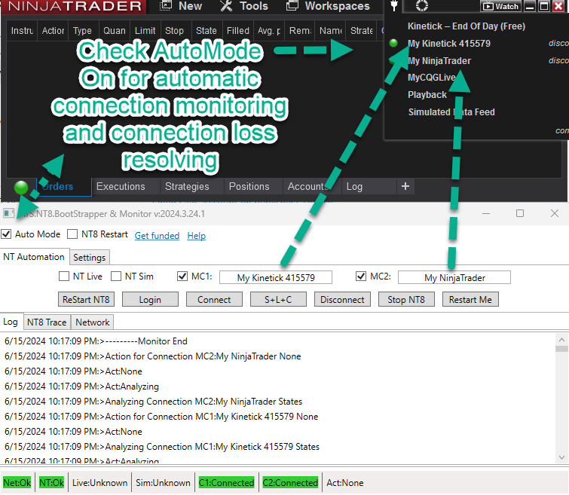Click the S+L+C button
This screenshot has width=569, height=495.
pos(278,299)
